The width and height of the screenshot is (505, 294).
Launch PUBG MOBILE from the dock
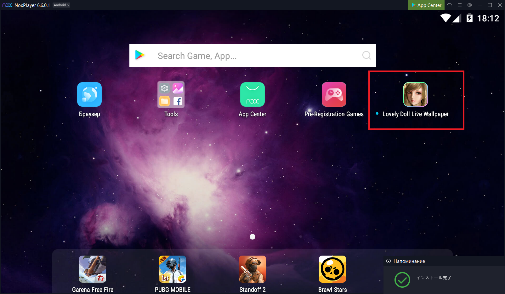point(173,269)
